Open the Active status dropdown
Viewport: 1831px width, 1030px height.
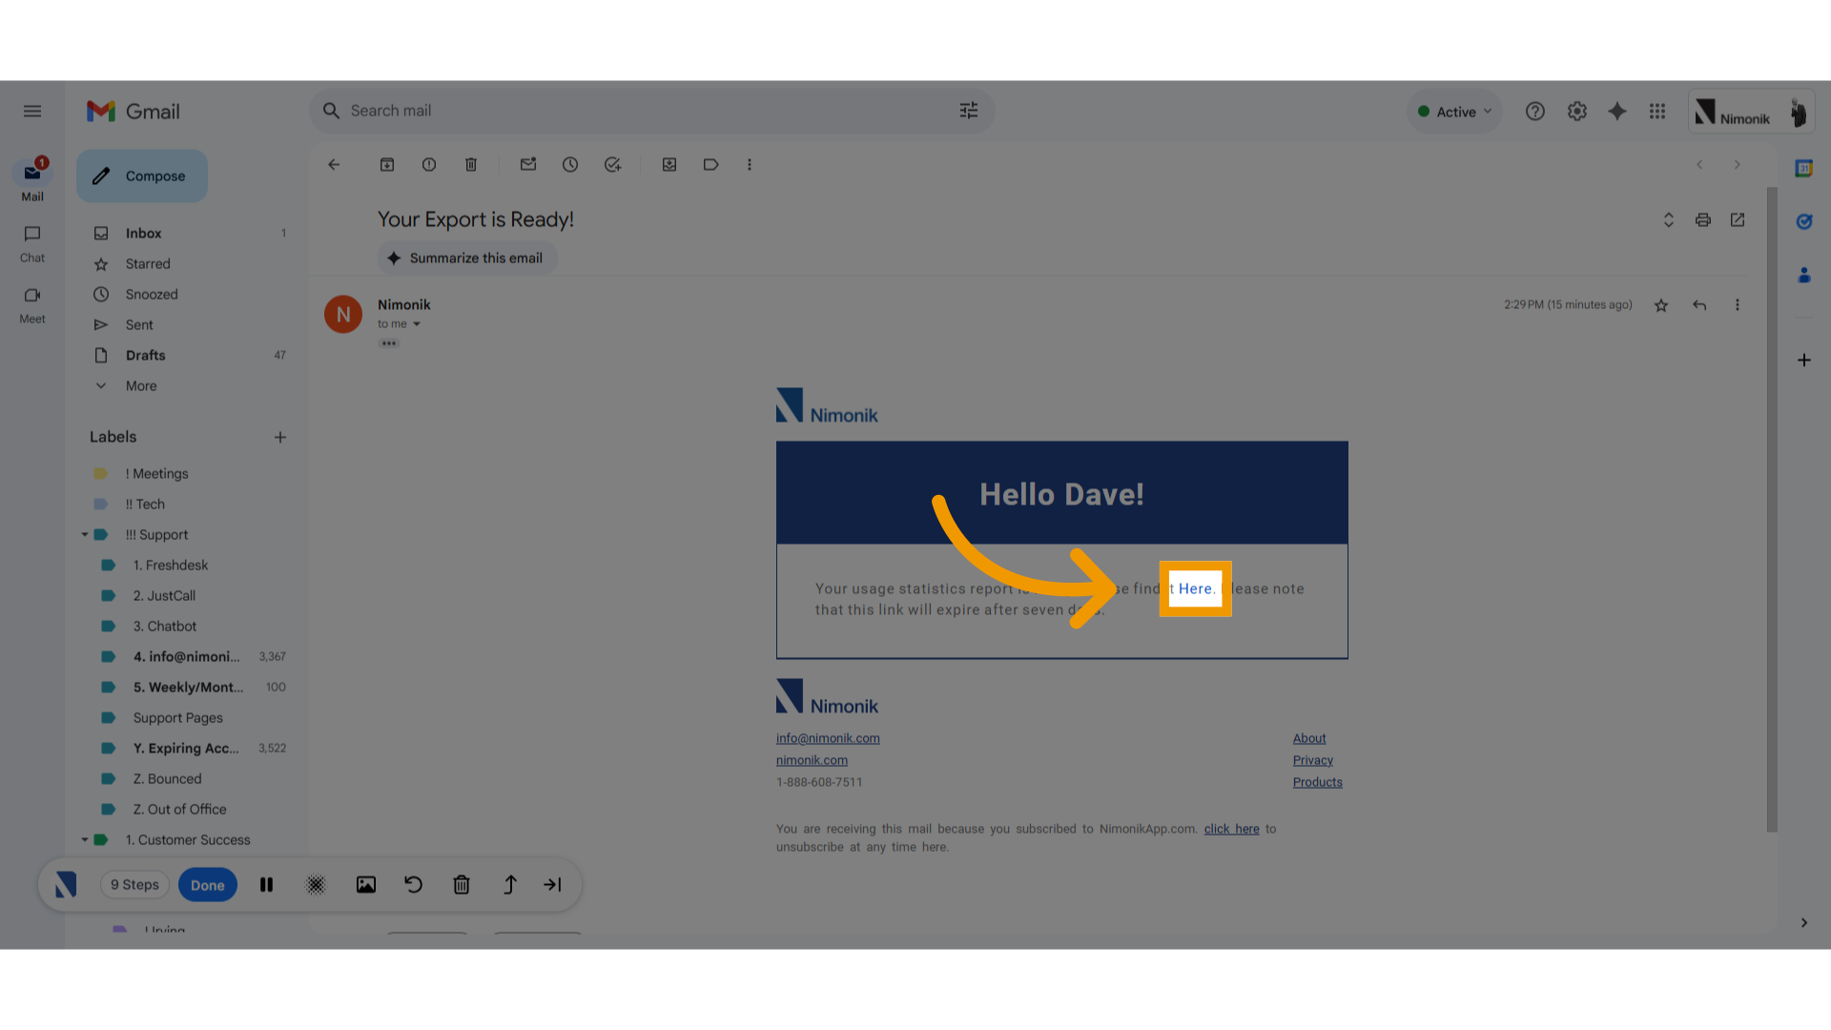point(1454,112)
